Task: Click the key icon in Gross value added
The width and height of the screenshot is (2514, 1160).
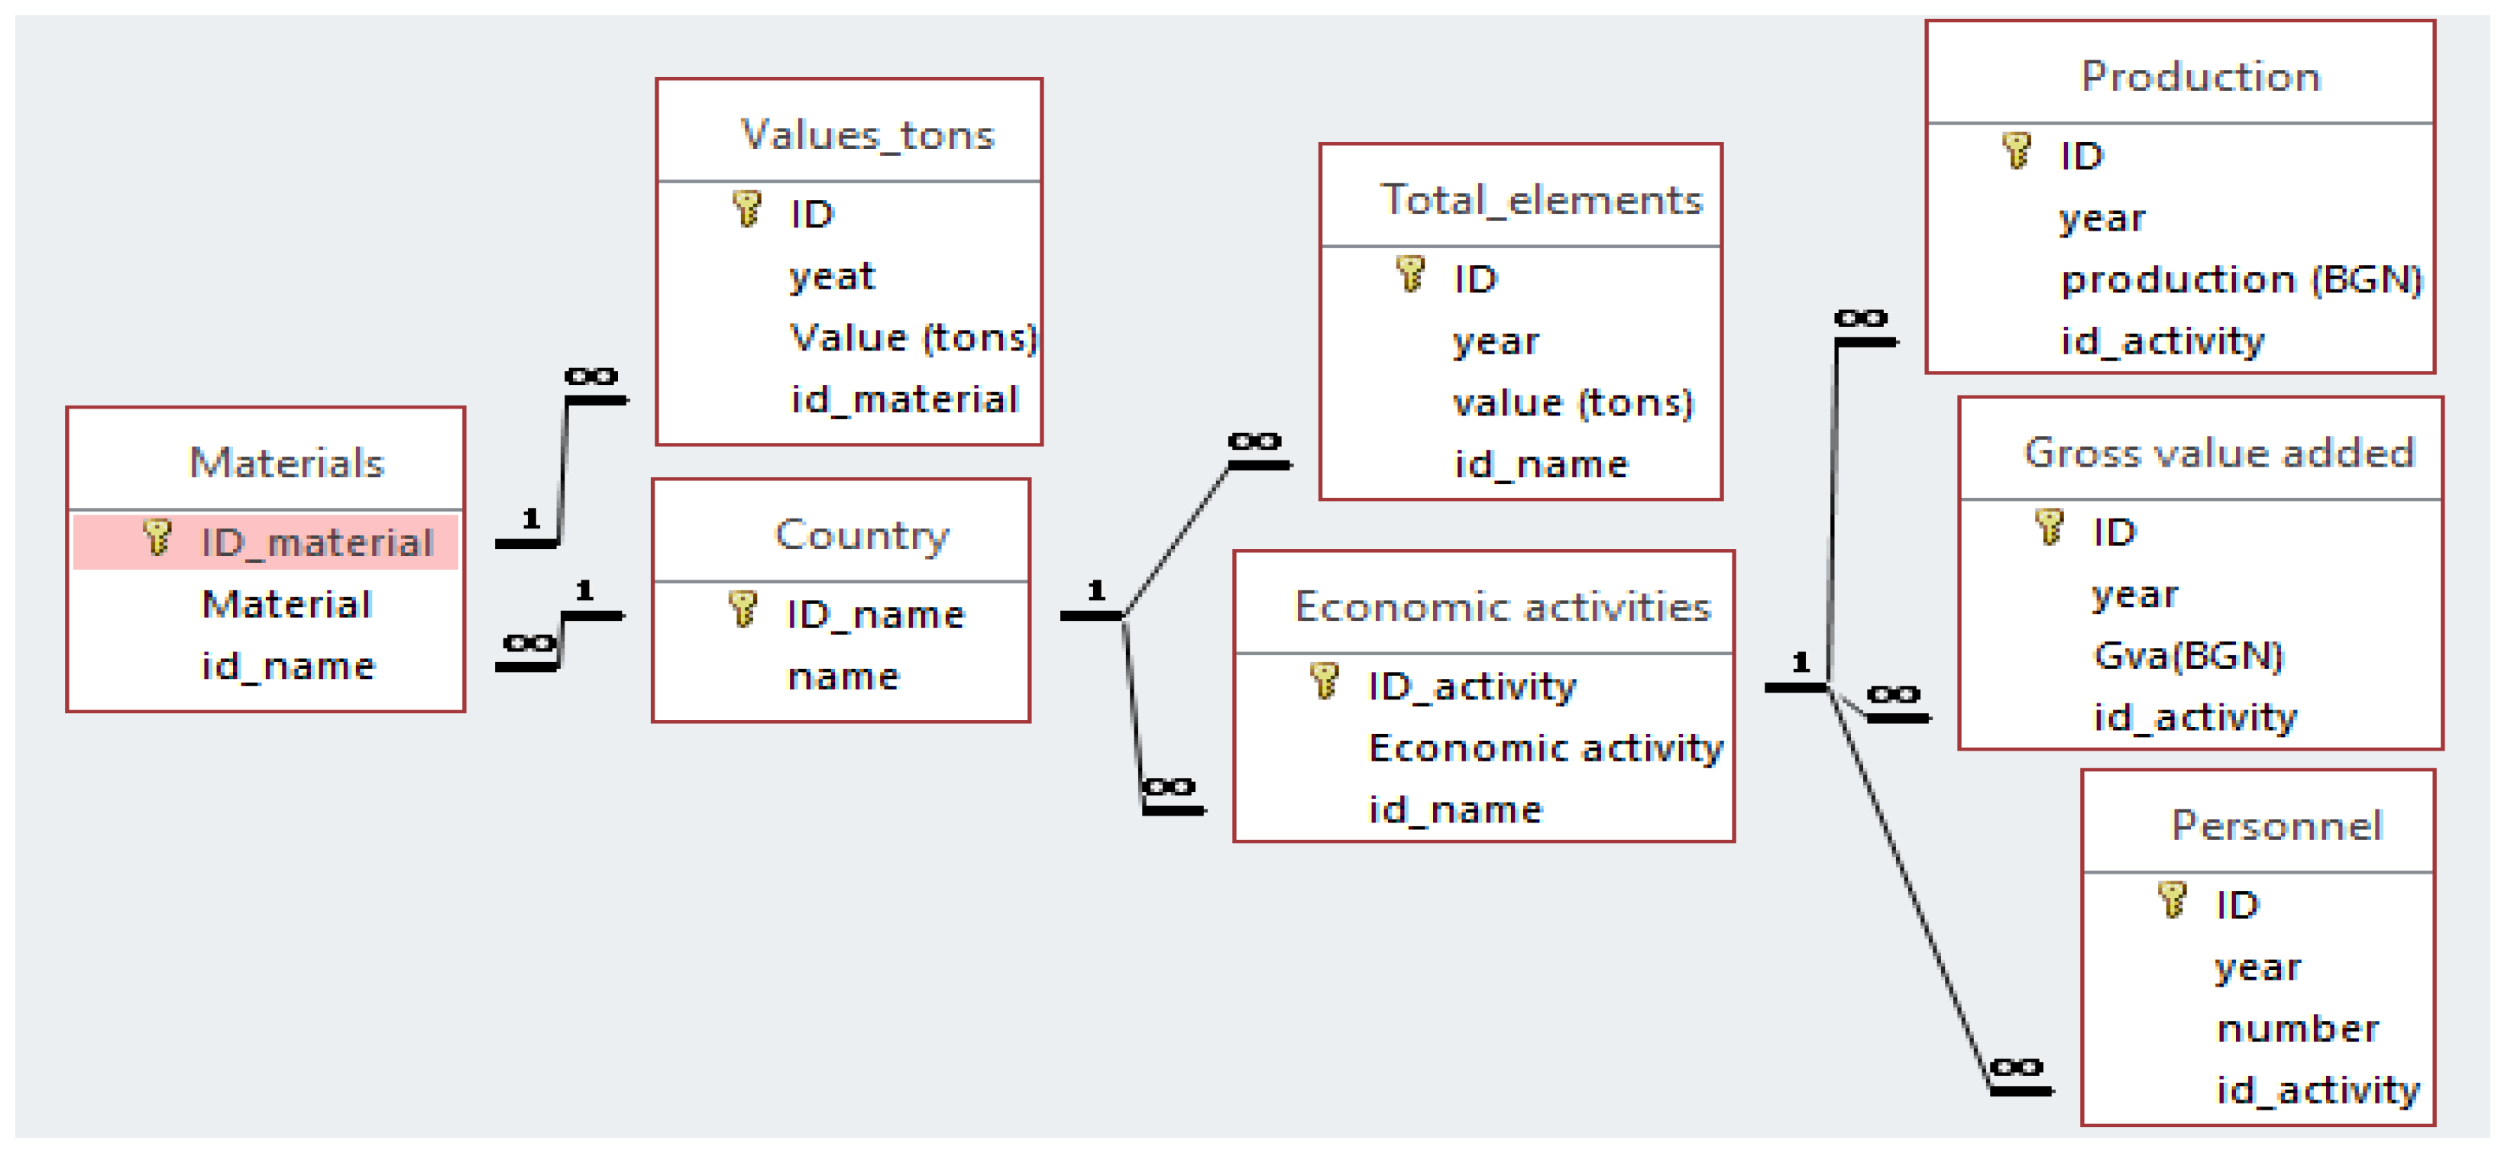Action: tap(2049, 527)
